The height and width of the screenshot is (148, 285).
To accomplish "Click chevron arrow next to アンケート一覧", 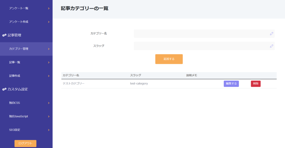I will 49,8.
